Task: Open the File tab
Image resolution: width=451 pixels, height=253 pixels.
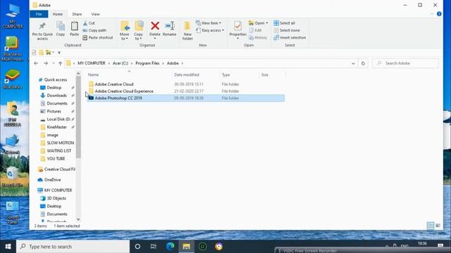Action: [39, 14]
